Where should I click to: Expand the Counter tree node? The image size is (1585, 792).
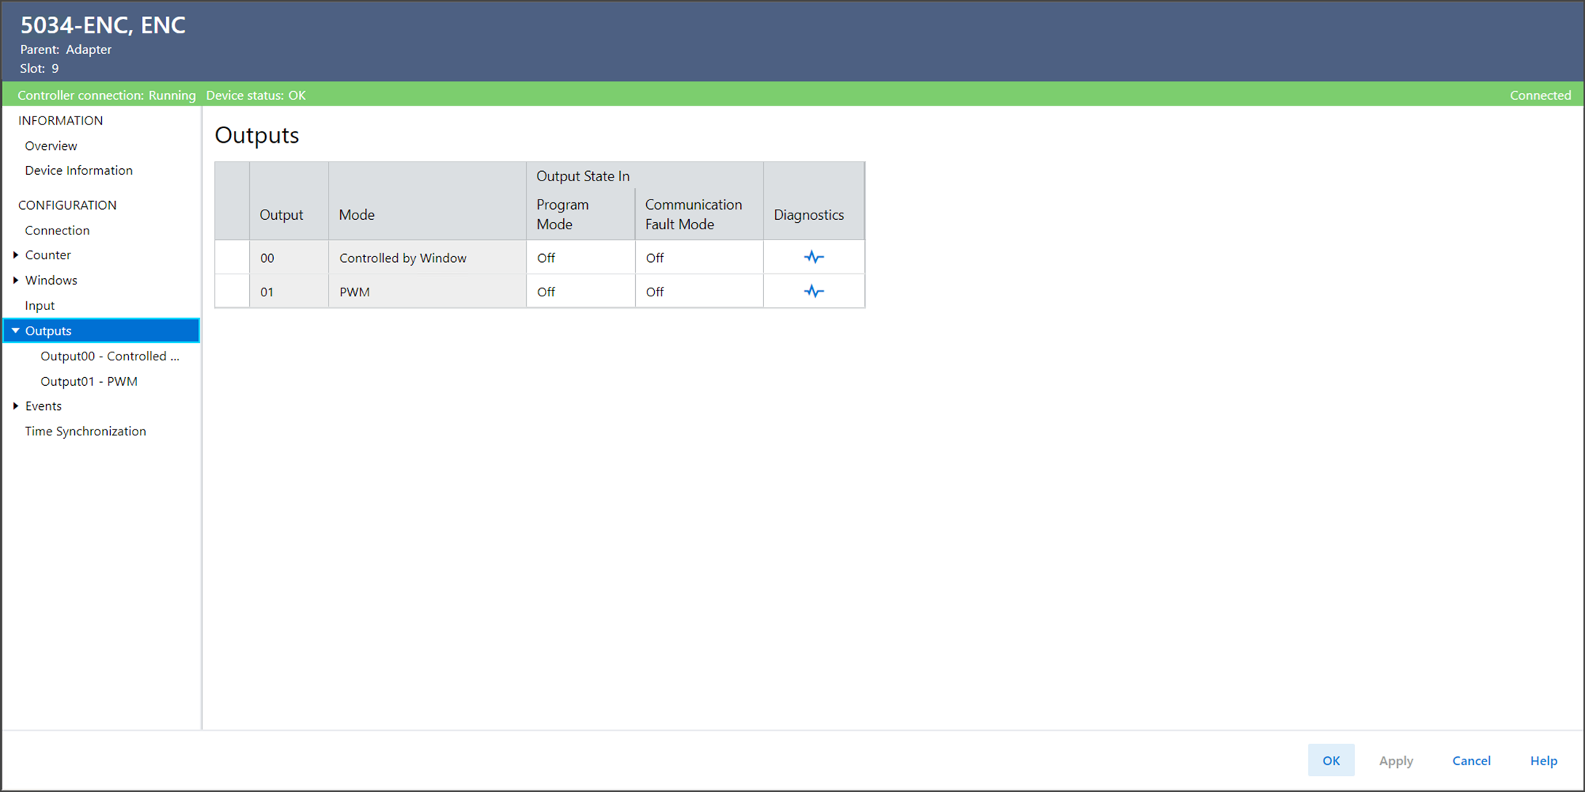point(15,255)
